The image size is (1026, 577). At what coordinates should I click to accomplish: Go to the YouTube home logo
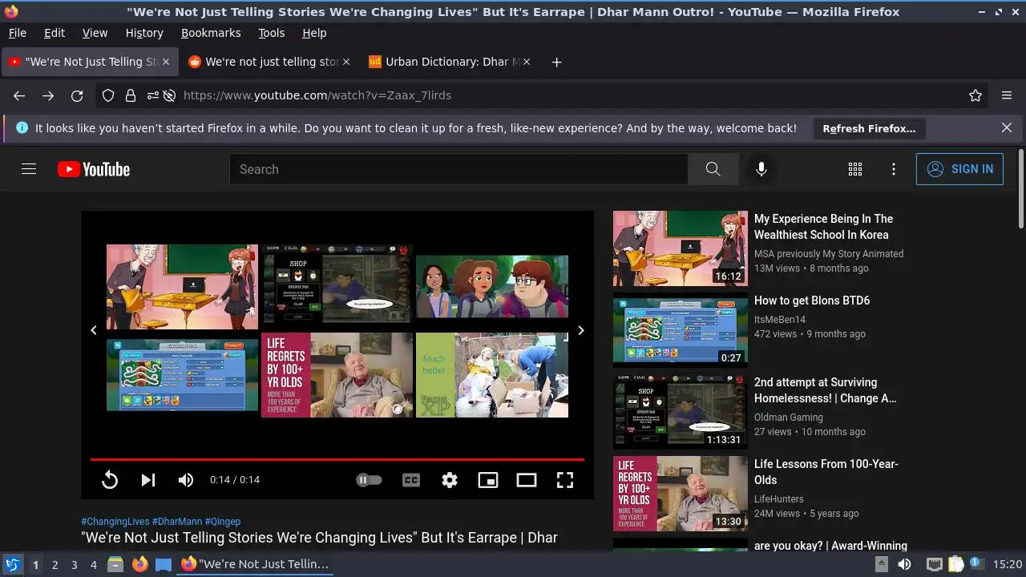[94, 169]
